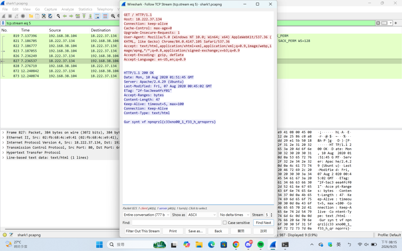
Task: Open the Entire conversation dropdown
Action: (x=146, y=215)
